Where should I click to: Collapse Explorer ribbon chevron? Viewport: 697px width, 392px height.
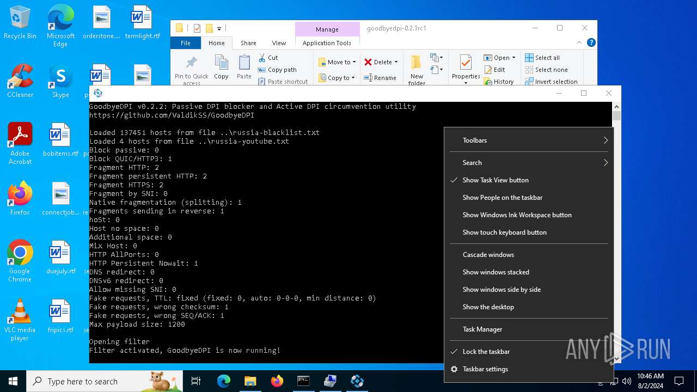click(x=580, y=42)
